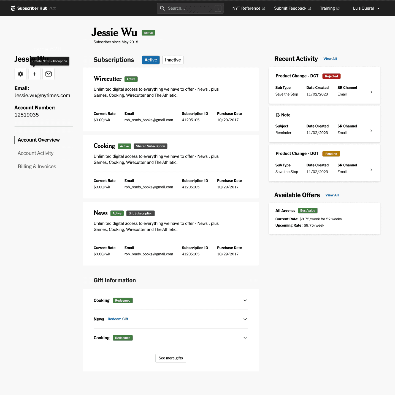Click the Gift Subscription badge
Viewport: 395px width, 395px height.
[140, 213]
